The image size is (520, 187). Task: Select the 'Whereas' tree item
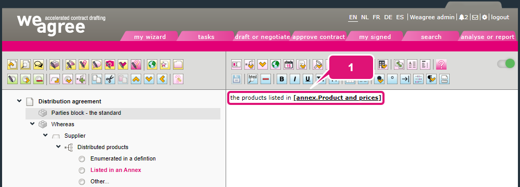coord(63,124)
